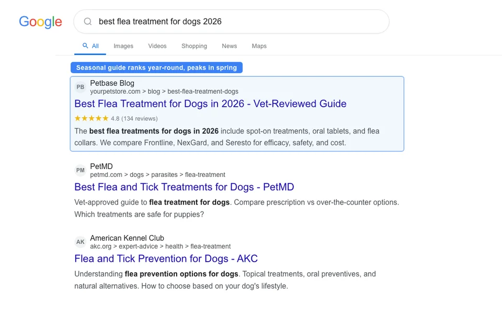Open the News tab
The image size is (502, 324).
coord(229,46)
